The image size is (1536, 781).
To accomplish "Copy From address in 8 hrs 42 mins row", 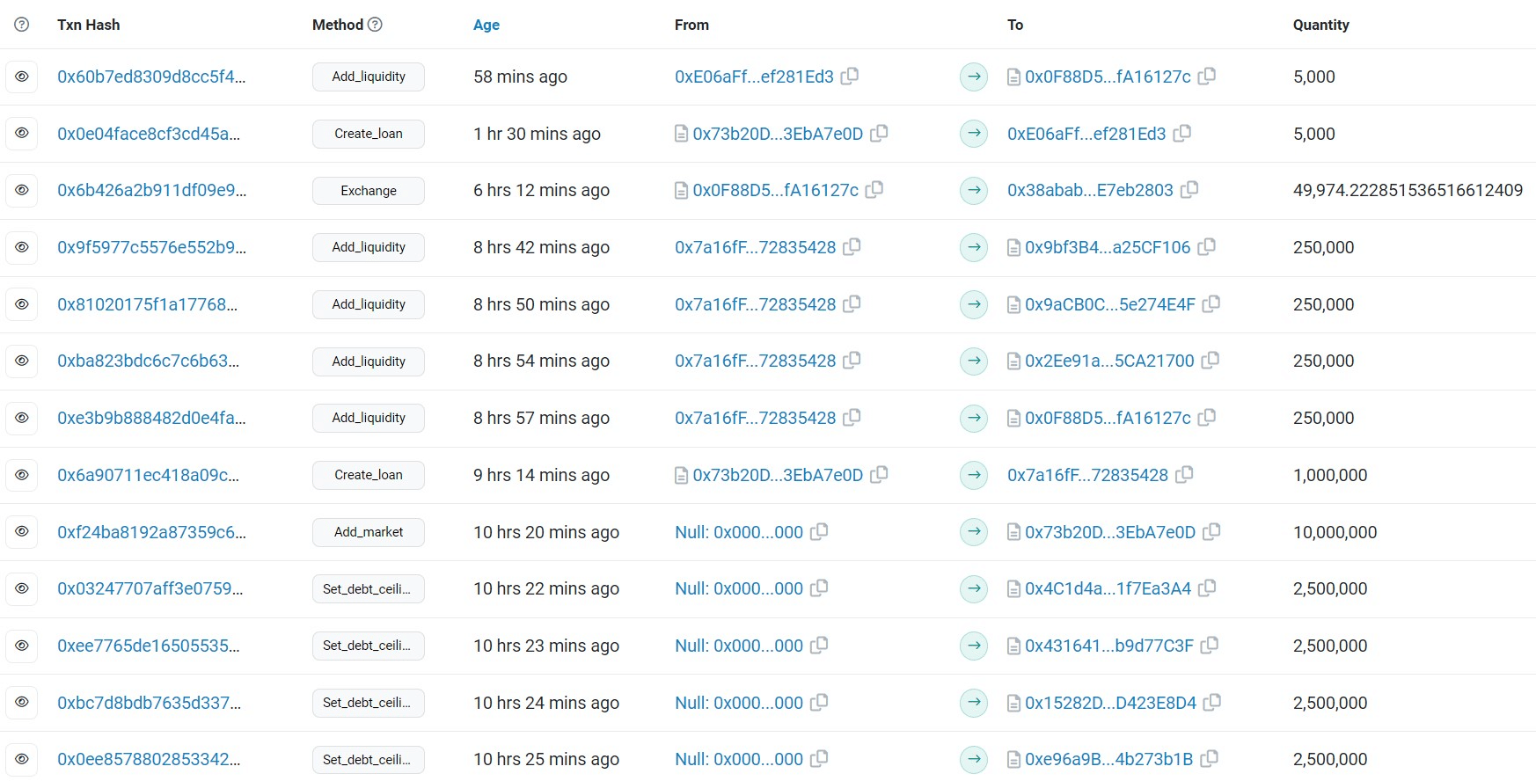I will 852,247.
